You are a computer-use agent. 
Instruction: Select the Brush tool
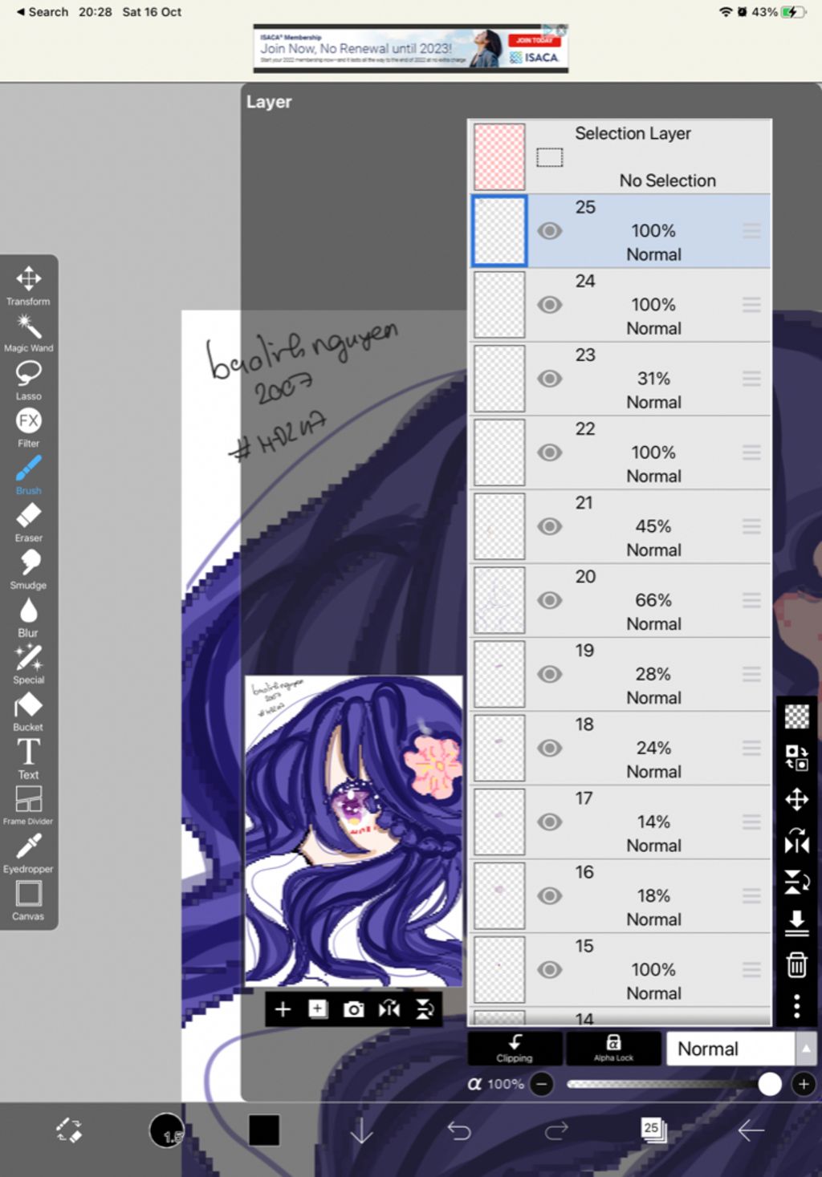(28, 475)
